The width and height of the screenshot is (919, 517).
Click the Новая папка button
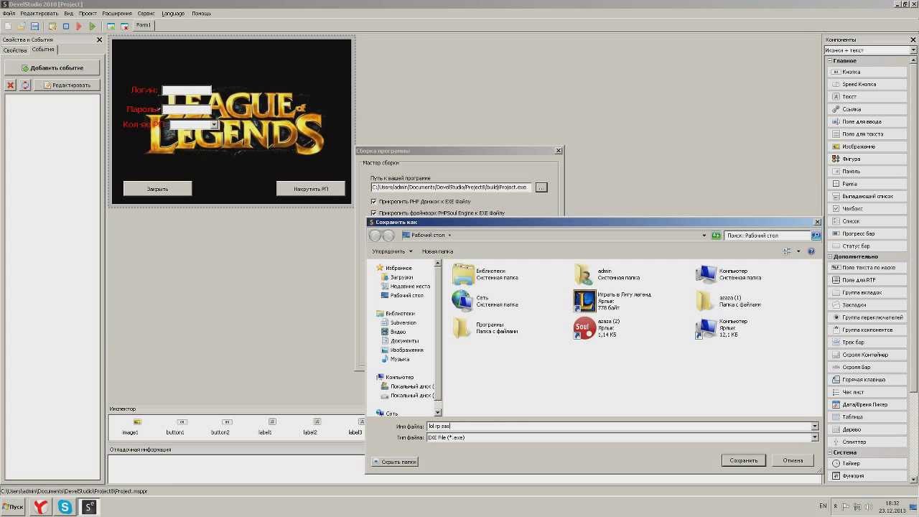point(437,251)
